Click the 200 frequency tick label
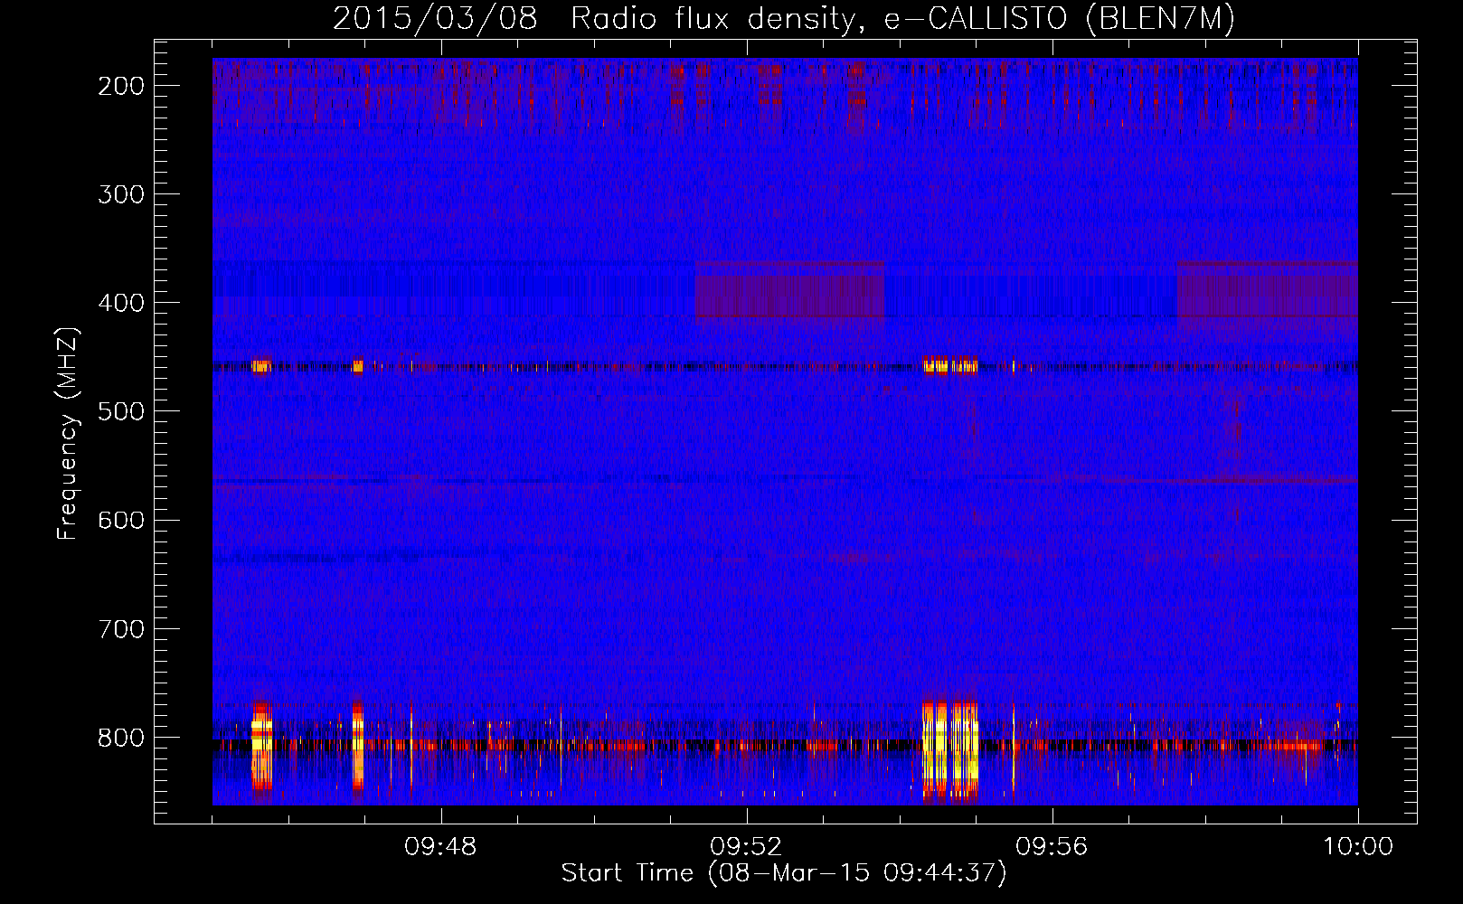This screenshot has width=1463, height=904. point(121,86)
